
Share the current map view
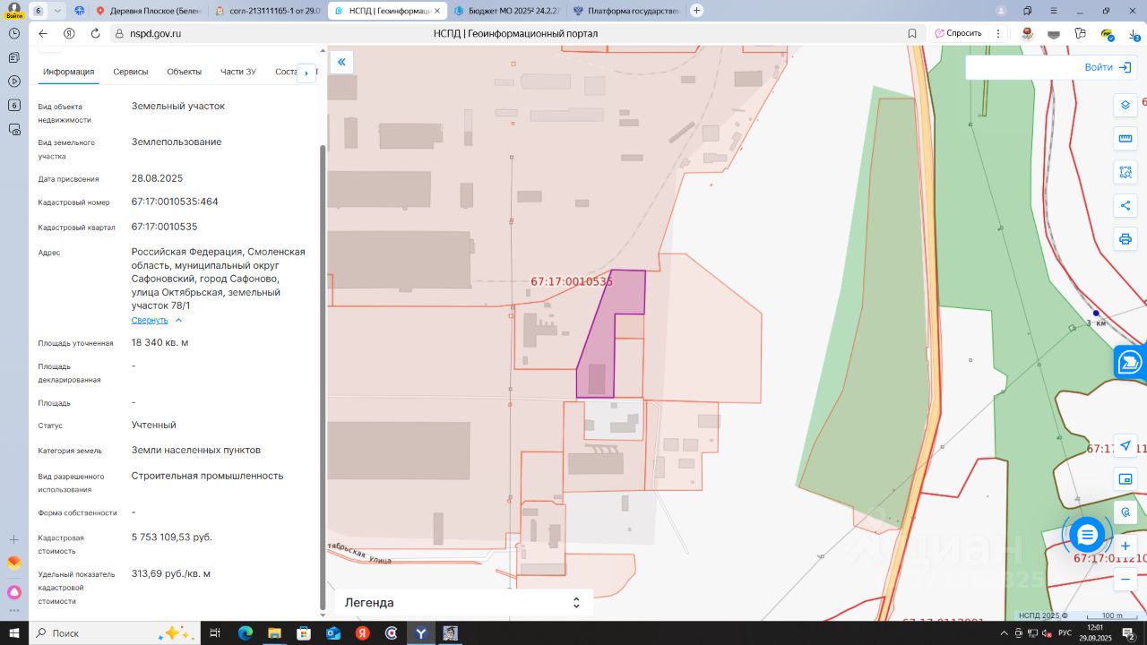(x=1125, y=206)
